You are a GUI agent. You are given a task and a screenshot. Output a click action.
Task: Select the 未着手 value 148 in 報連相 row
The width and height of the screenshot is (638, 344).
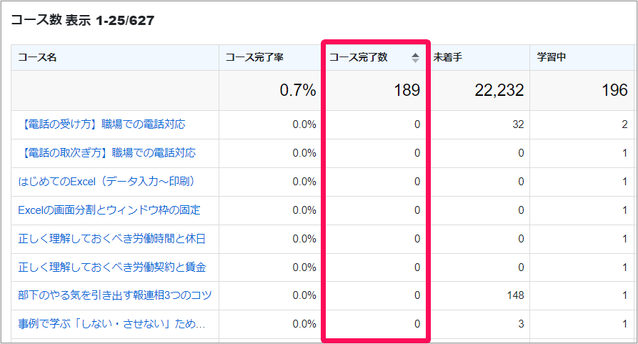516,295
